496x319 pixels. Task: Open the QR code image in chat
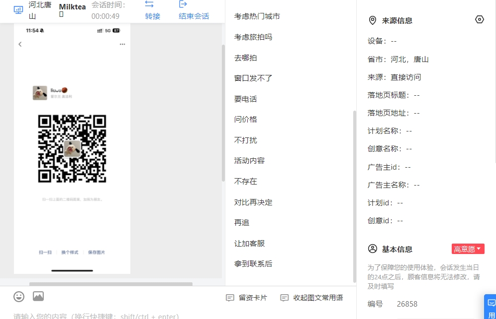coord(72,149)
